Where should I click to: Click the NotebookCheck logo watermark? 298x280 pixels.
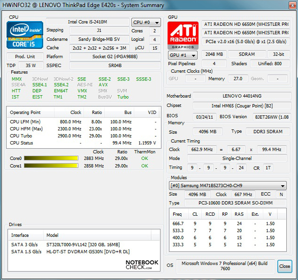pyautogui.click(x=142, y=265)
